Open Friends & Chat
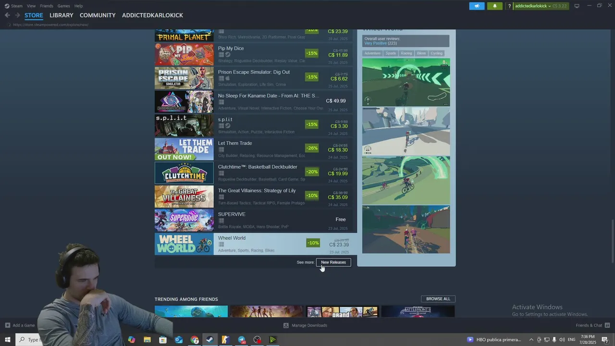 [x=593, y=325]
